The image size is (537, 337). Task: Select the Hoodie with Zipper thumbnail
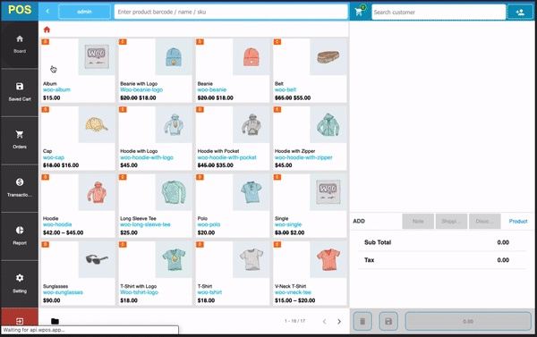point(328,124)
